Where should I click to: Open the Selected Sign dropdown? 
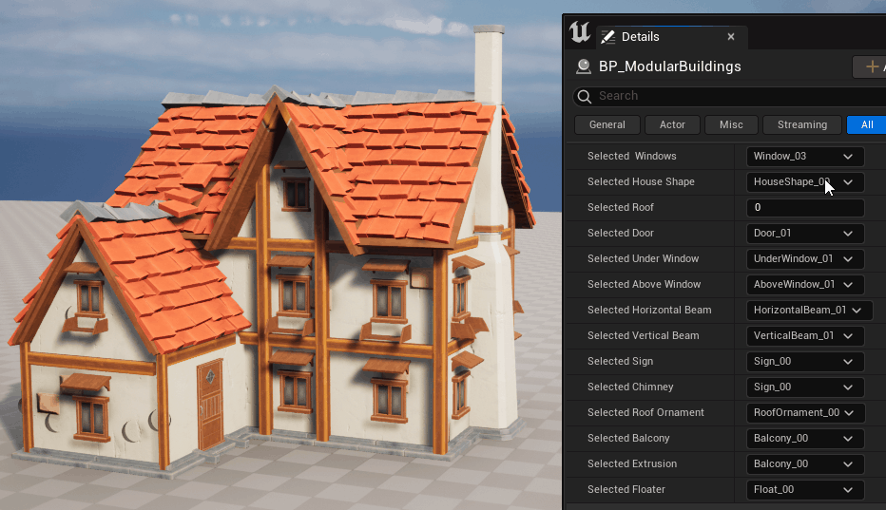click(x=805, y=362)
